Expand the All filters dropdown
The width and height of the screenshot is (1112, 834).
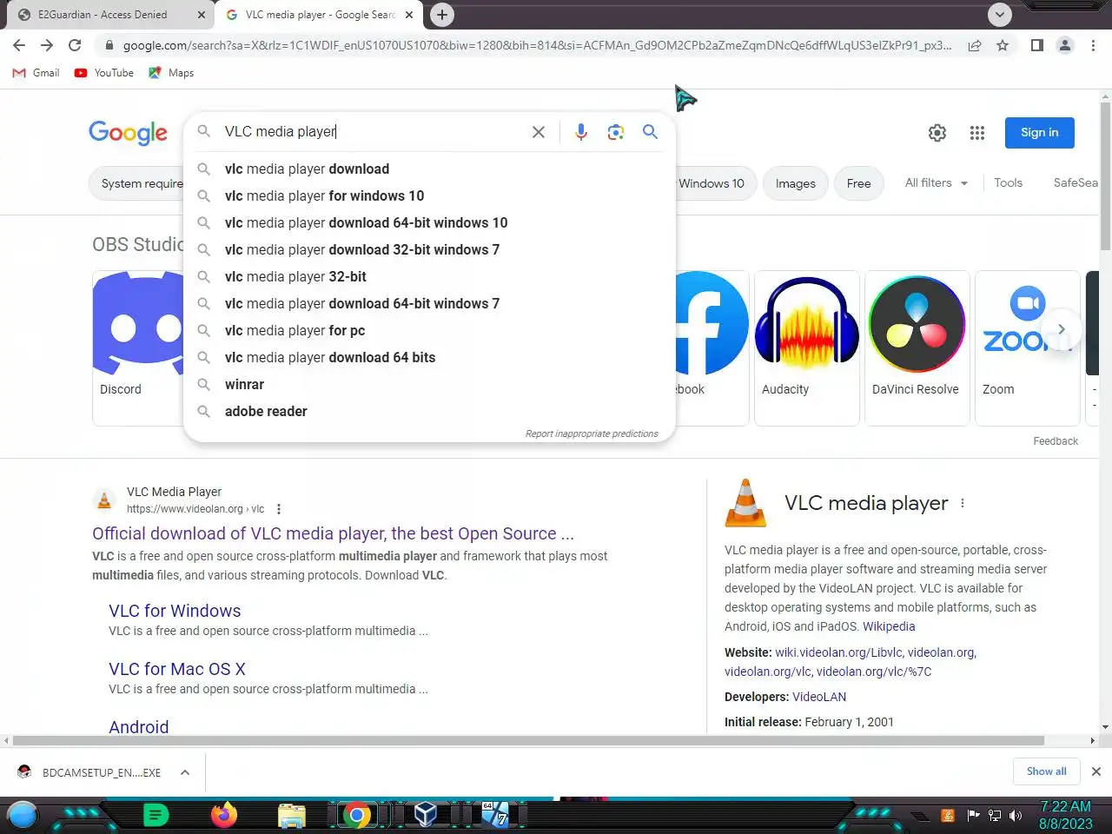937,183
